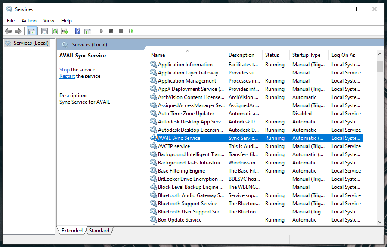Image resolution: width=387 pixels, height=247 pixels.
Task: Click the Stop the service link
Action: [x=65, y=70]
